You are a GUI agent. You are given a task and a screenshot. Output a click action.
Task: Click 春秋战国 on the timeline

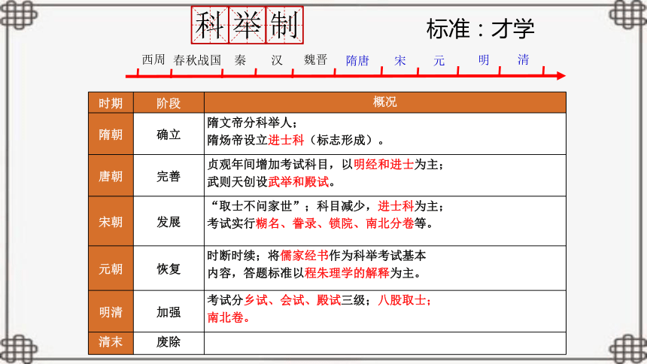[197, 60]
